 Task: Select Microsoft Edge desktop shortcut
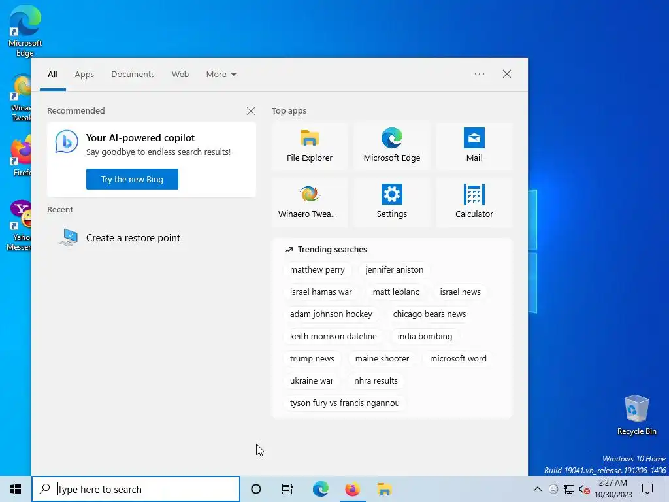[25, 31]
